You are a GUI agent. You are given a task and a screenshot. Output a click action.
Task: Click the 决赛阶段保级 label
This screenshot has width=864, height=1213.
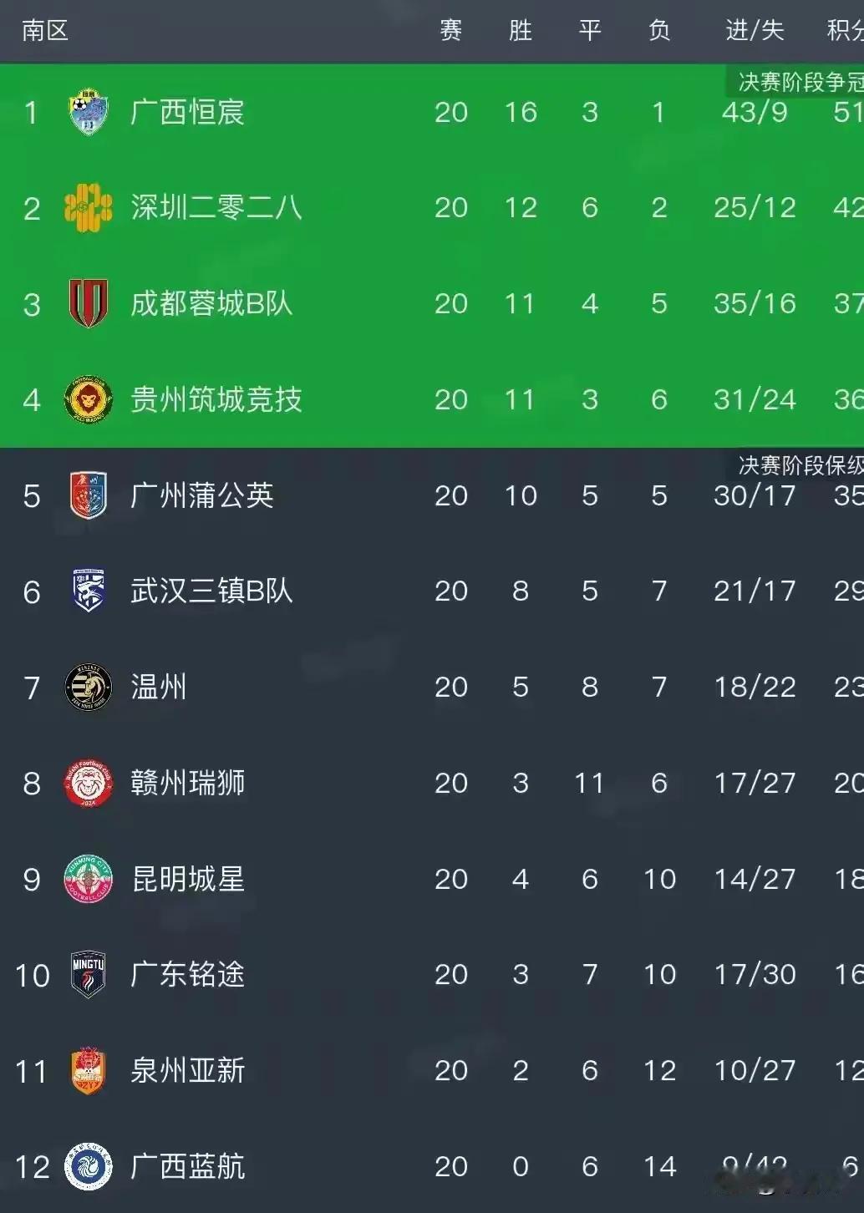point(800,465)
